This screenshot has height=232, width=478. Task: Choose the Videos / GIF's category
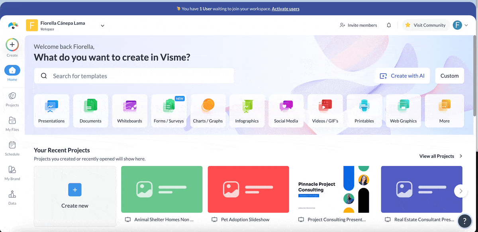(325, 111)
